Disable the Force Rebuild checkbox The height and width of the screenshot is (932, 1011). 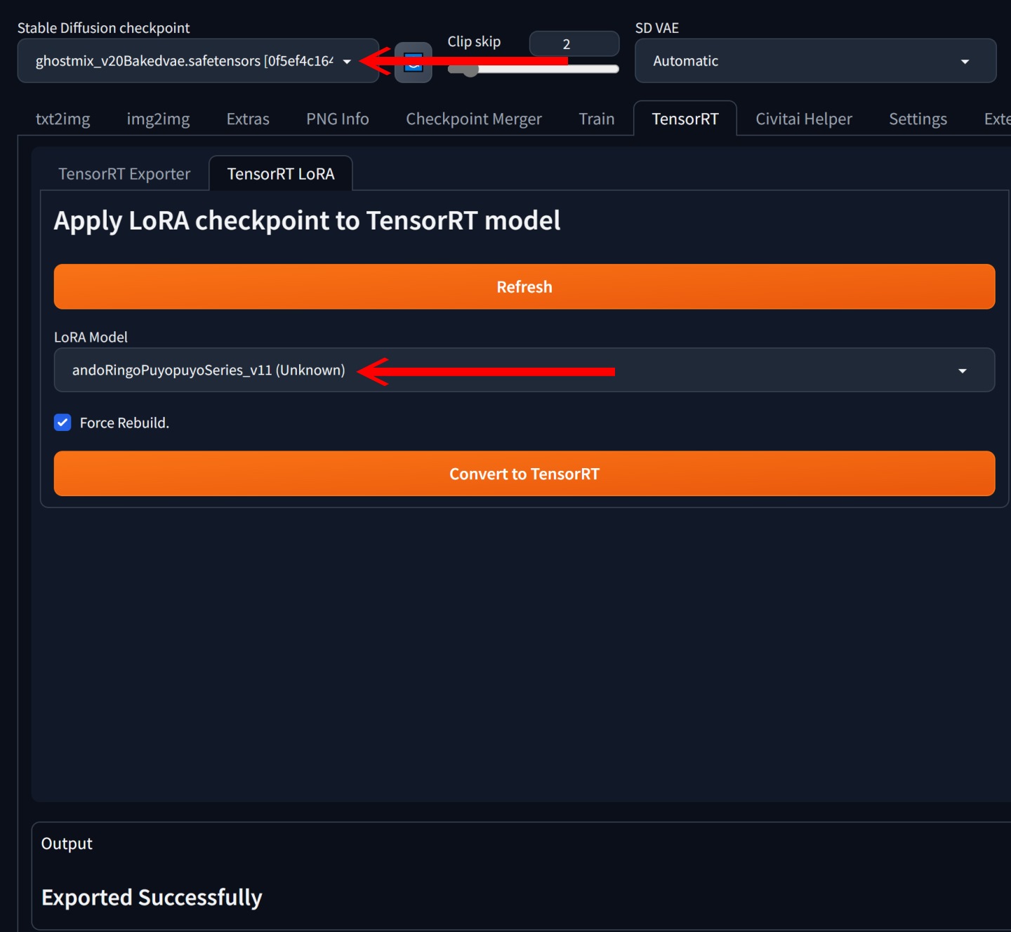tap(62, 422)
